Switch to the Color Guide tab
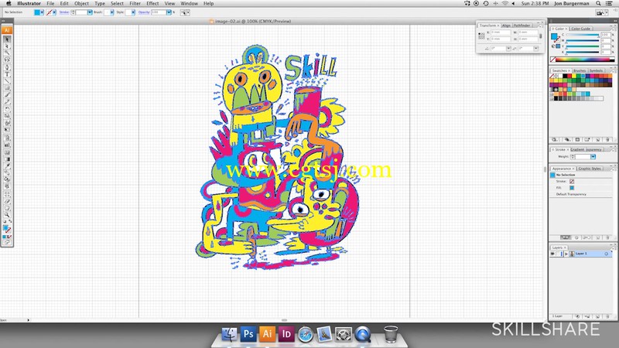The width and height of the screenshot is (619, 348). (x=581, y=29)
